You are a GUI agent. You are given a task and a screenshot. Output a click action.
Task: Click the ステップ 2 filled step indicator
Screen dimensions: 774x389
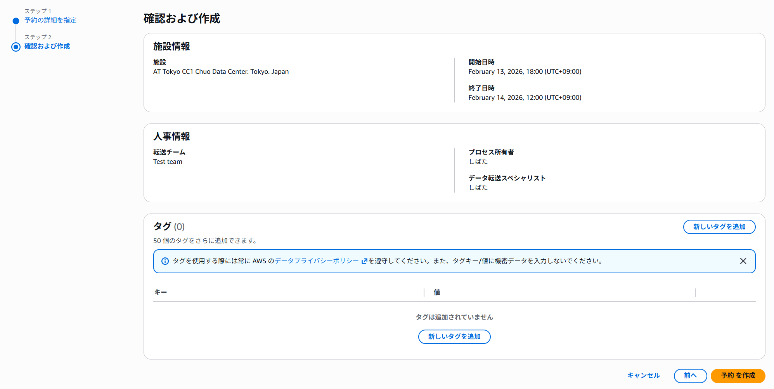pyautogui.click(x=16, y=47)
